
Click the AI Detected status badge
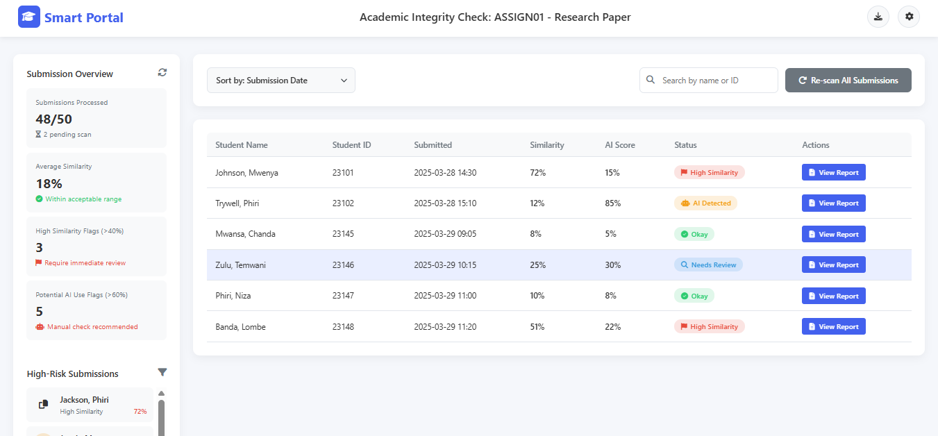coord(705,203)
